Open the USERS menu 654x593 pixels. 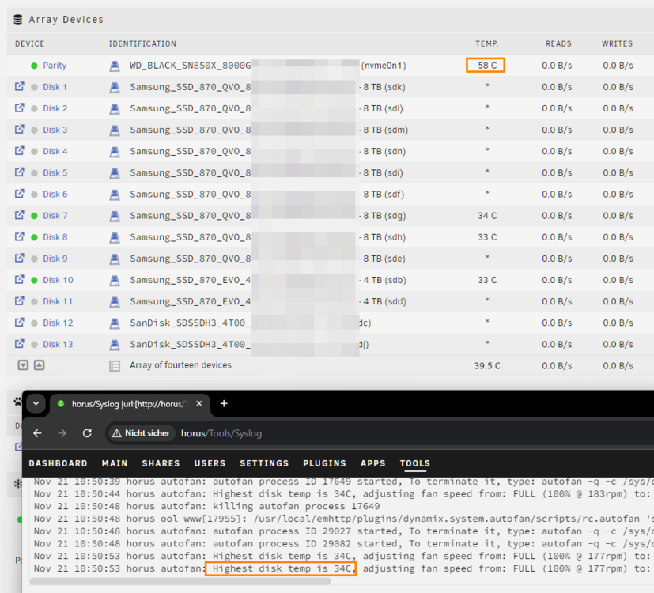pyautogui.click(x=210, y=463)
